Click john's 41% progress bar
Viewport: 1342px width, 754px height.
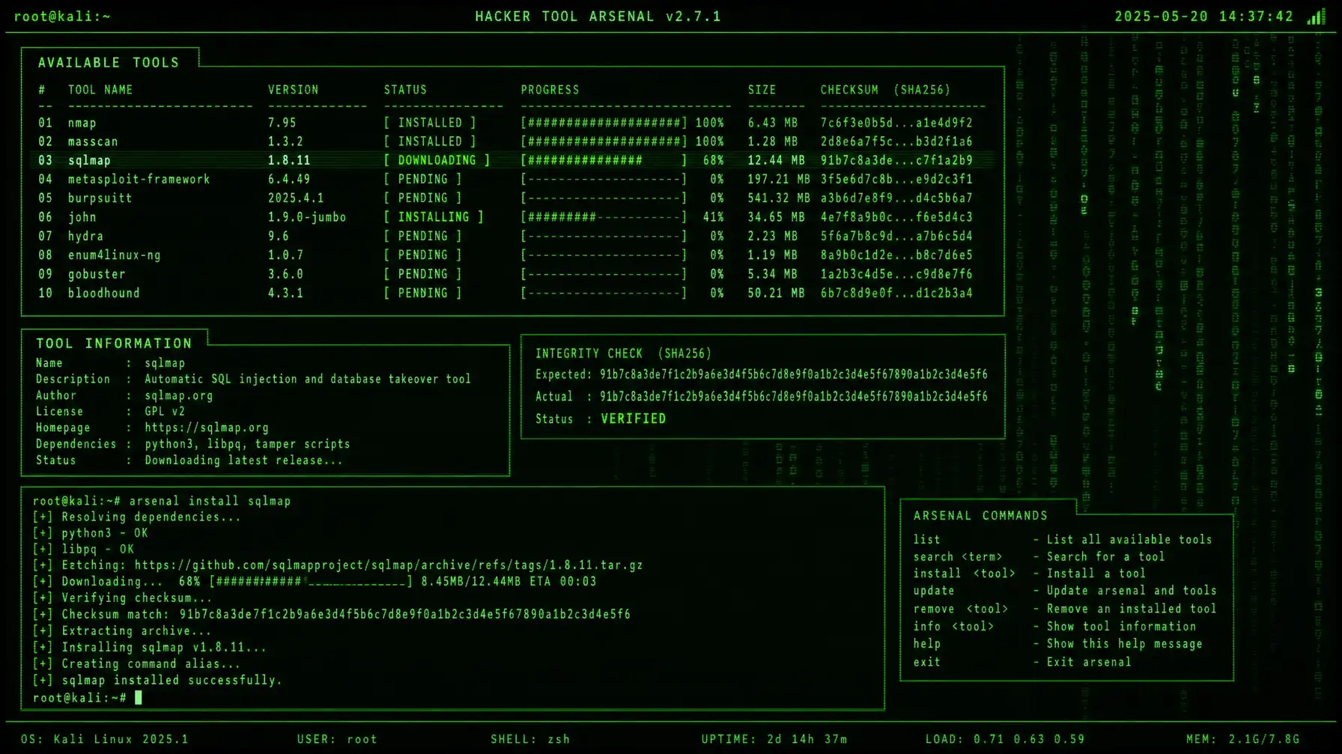(604, 217)
